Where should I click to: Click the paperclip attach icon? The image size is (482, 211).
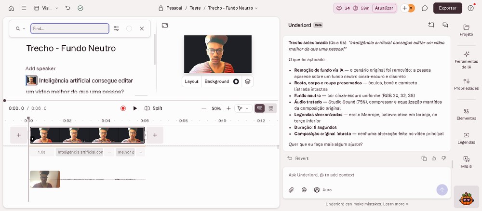coord(291,190)
